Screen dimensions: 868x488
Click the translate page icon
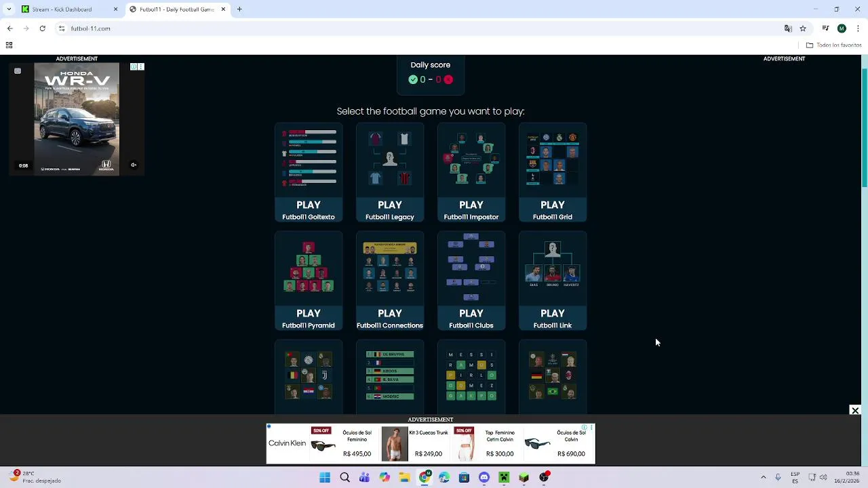coord(788,28)
